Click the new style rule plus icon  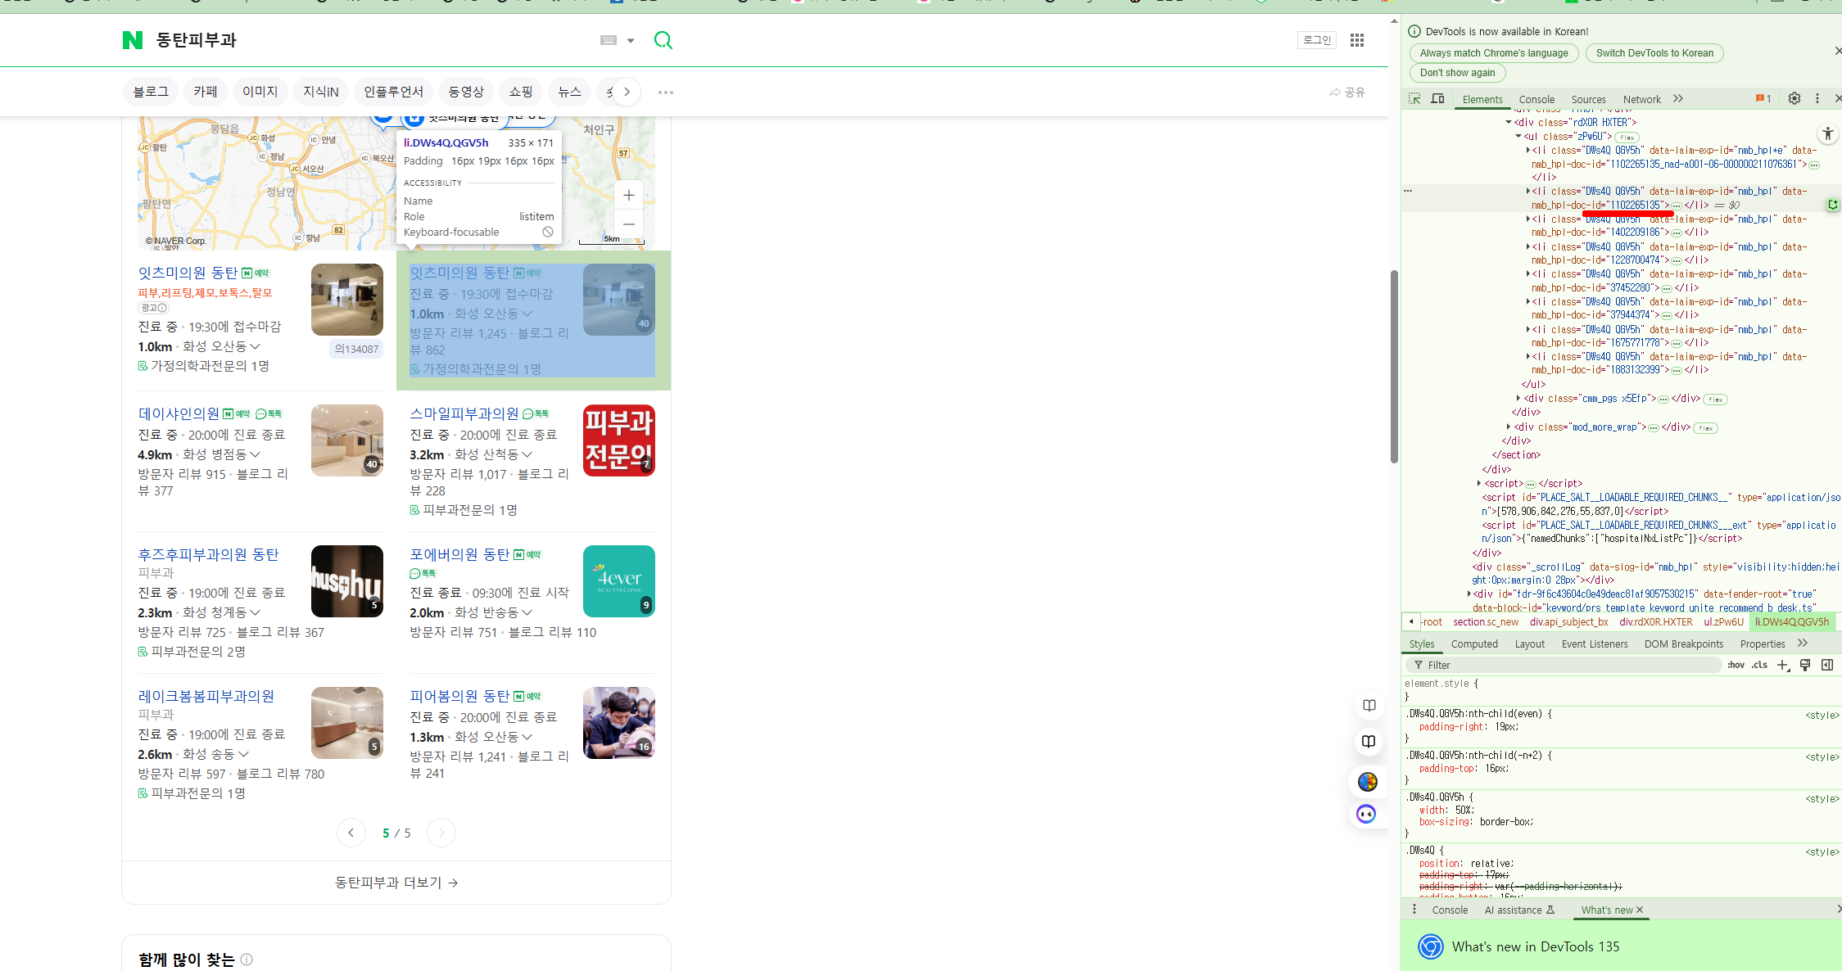click(1783, 665)
